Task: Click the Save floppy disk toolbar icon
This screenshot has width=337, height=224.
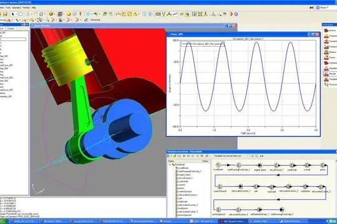Action: [5, 14]
